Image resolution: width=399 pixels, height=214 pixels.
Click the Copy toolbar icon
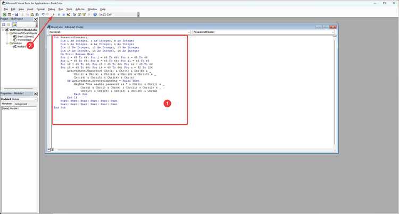[27, 14]
